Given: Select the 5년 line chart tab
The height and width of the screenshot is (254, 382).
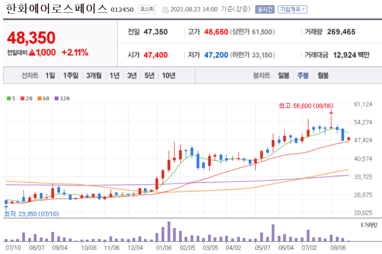Looking at the screenshot, I should 150,76.
